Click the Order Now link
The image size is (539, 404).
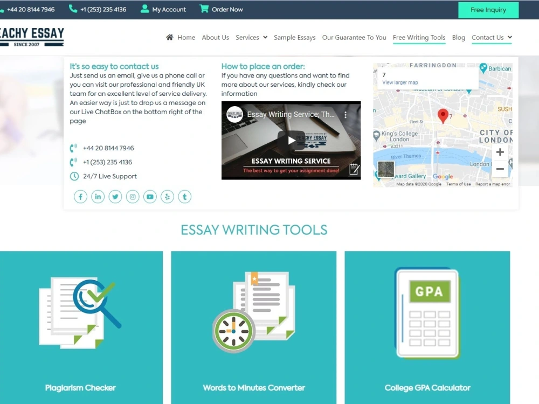click(x=227, y=10)
